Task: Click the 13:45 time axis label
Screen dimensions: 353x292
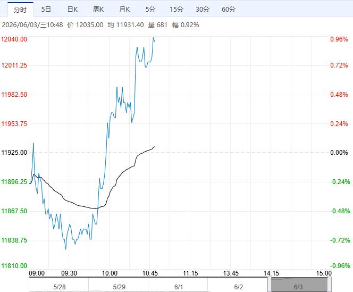Action: pos(231,273)
